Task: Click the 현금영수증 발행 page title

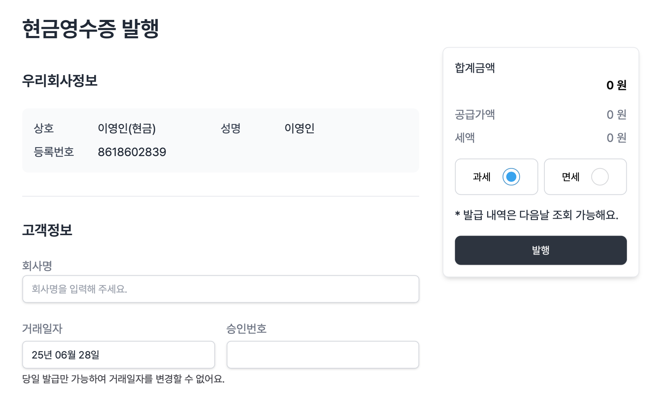Action: tap(91, 29)
